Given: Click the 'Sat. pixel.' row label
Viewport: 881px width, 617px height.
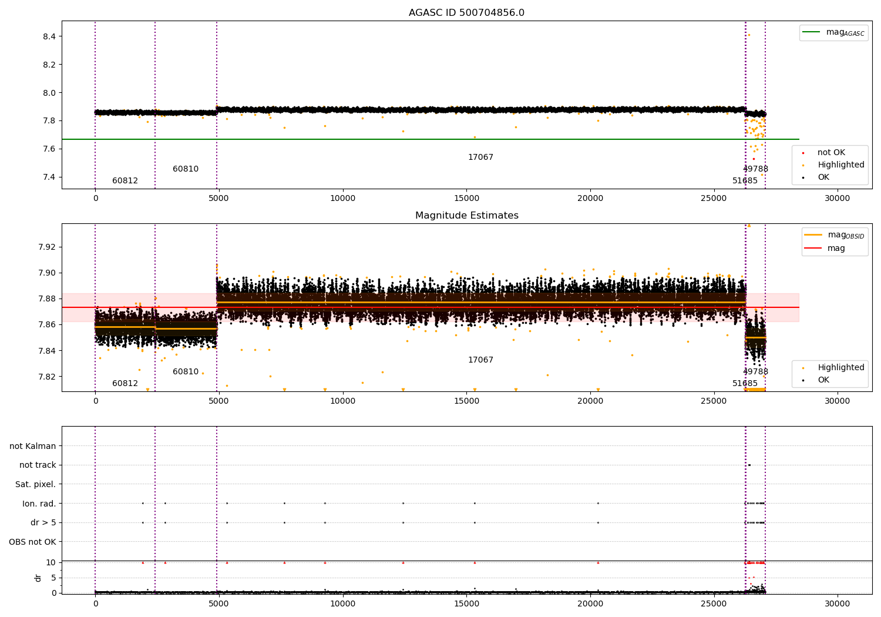Looking at the screenshot, I should [36, 484].
